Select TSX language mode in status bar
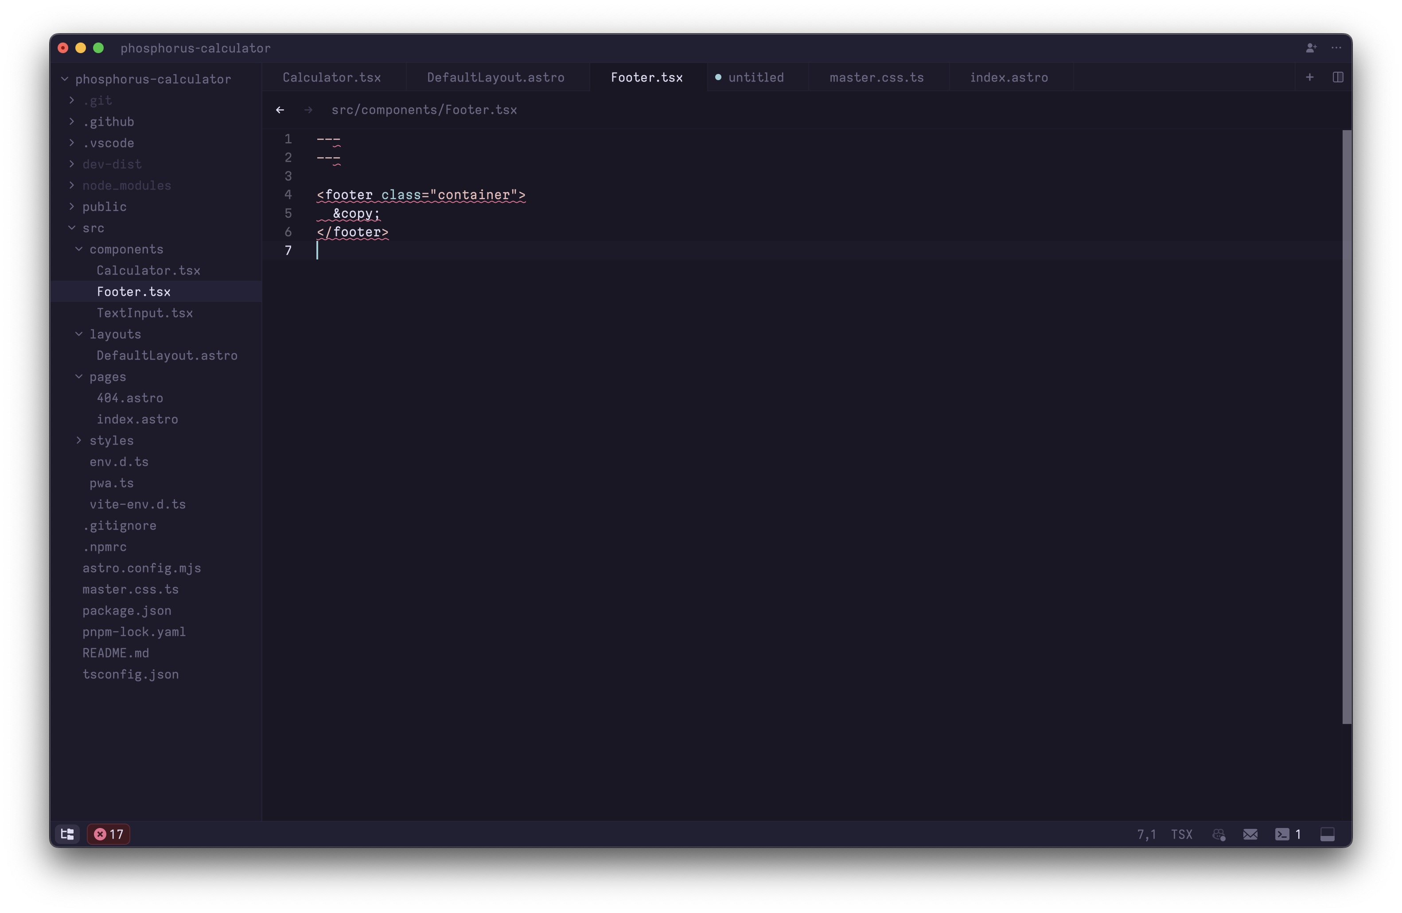The height and width of the screenshot is (913, 1402). pos(1182,834)
